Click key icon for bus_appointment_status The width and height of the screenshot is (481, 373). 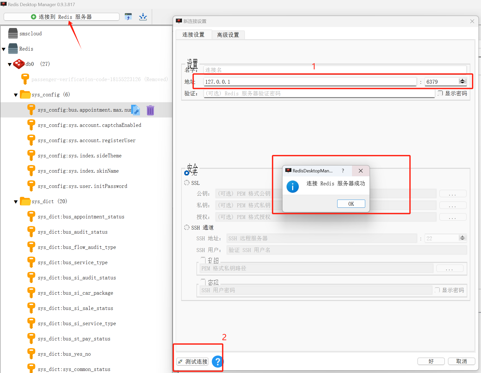31,216
